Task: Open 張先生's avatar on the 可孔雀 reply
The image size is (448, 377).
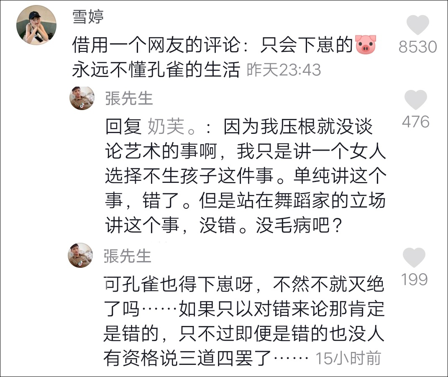Action: pyautogui.click(x=80, y=255)
